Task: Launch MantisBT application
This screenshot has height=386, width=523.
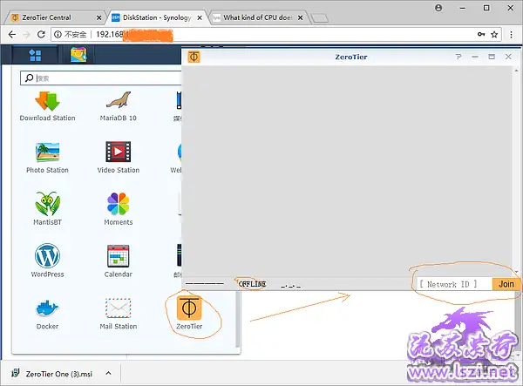Action: 47,208
